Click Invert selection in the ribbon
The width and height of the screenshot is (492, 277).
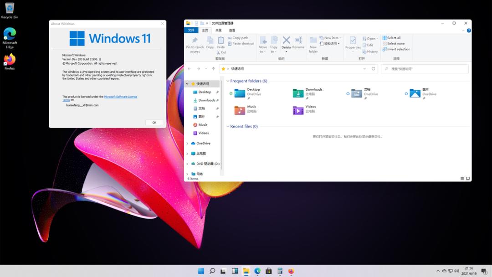coord(396,49)
